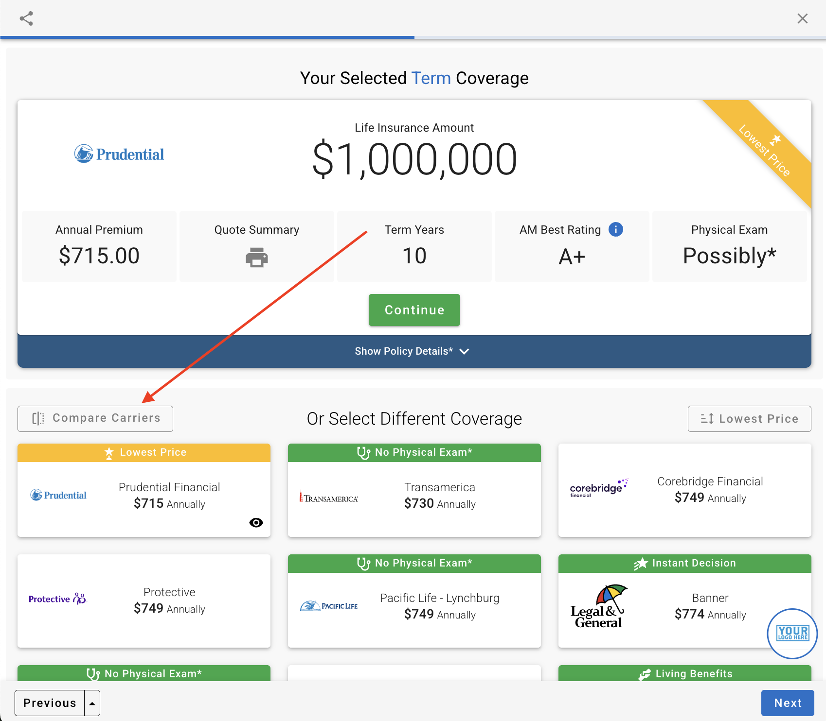Click Lowest Price banner on Prudential card
The image size is (826, 721).
click(144, 452)
